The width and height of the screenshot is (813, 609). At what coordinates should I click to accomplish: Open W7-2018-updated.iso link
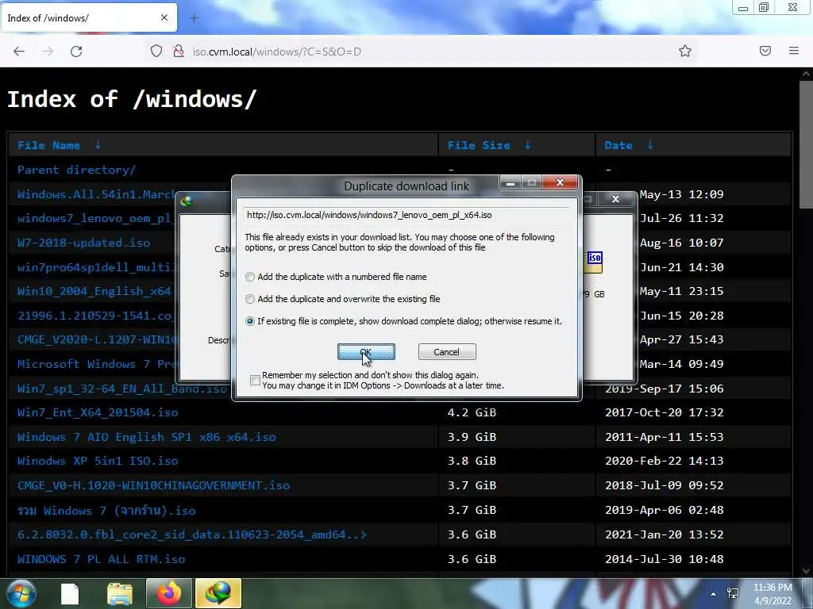click(83, 243)
